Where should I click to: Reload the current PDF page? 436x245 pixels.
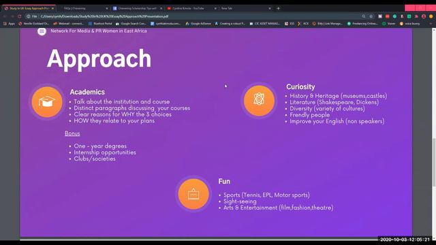click(x=20, y=16)
